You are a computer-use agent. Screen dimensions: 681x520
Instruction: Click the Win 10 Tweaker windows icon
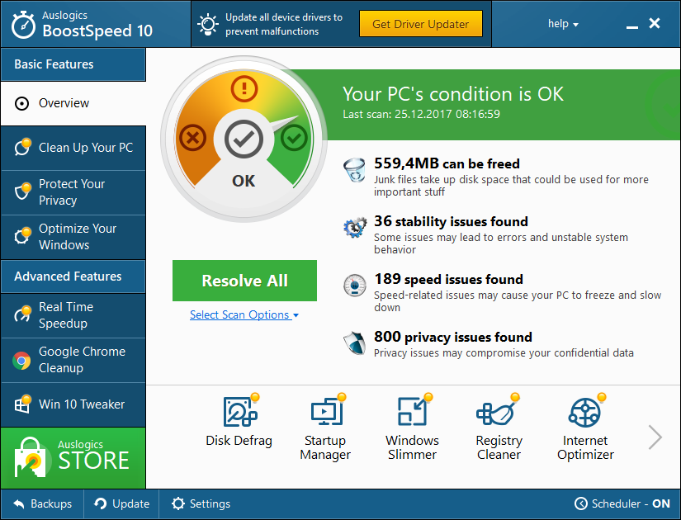tap(22, 404)
